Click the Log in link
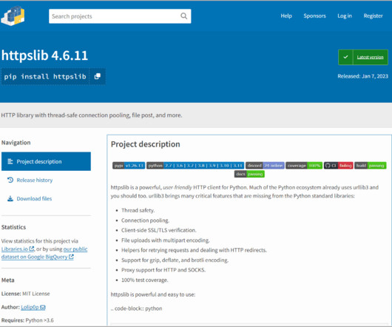392x327 pixels. point(345,16)
